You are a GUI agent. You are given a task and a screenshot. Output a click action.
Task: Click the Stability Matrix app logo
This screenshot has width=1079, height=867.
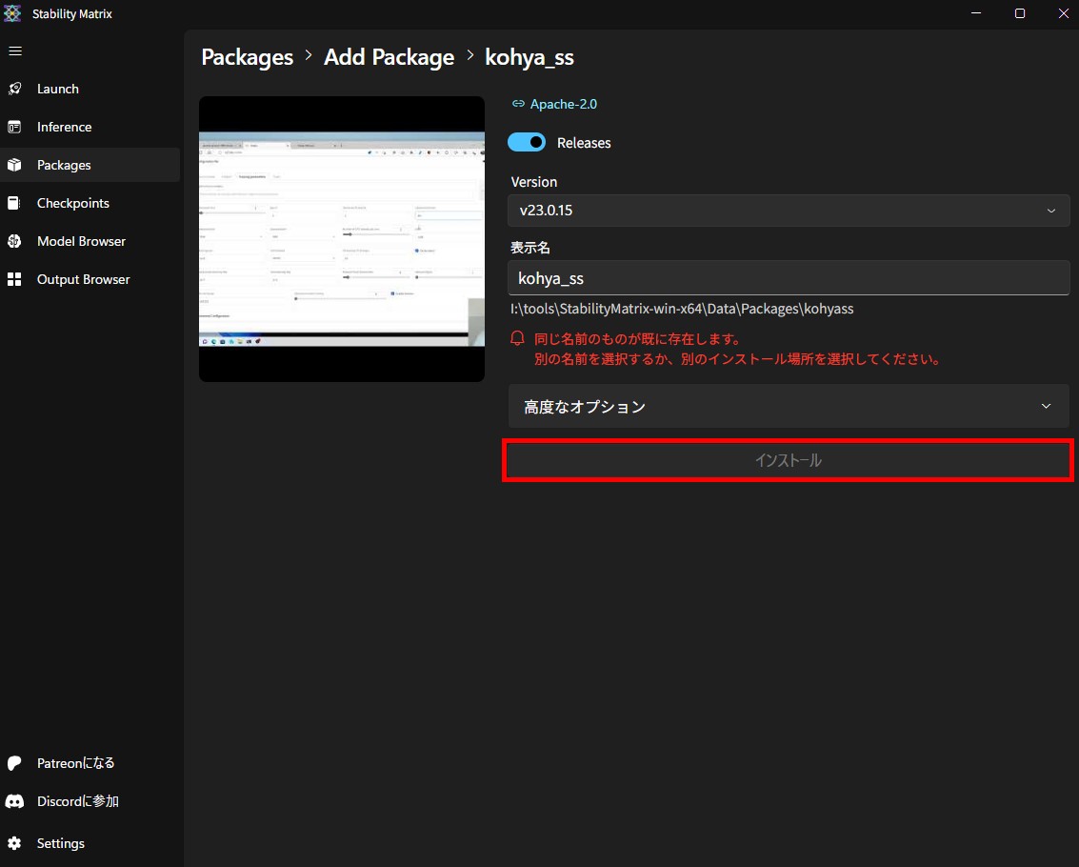[x=12, y=13]
